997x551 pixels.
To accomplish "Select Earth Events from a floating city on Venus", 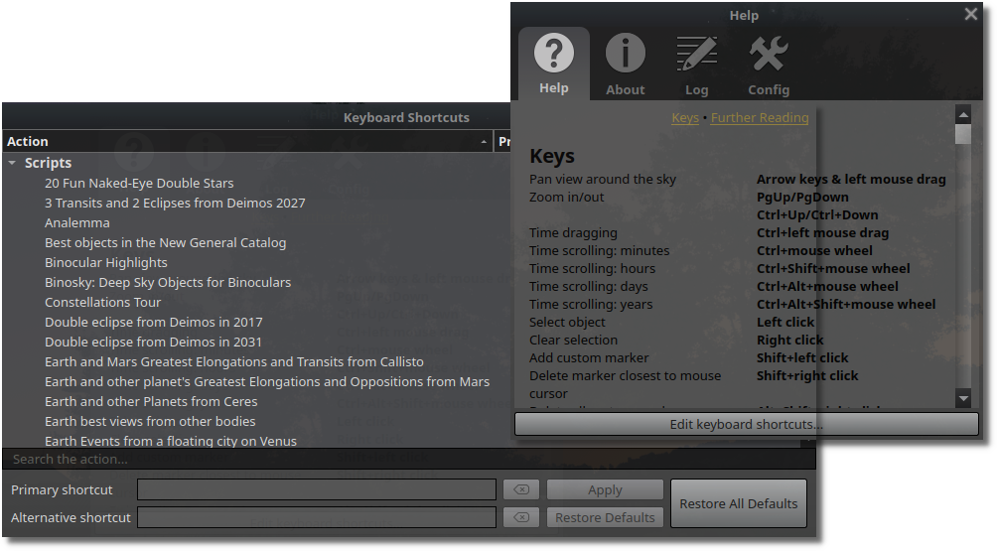I will [171, 441].
